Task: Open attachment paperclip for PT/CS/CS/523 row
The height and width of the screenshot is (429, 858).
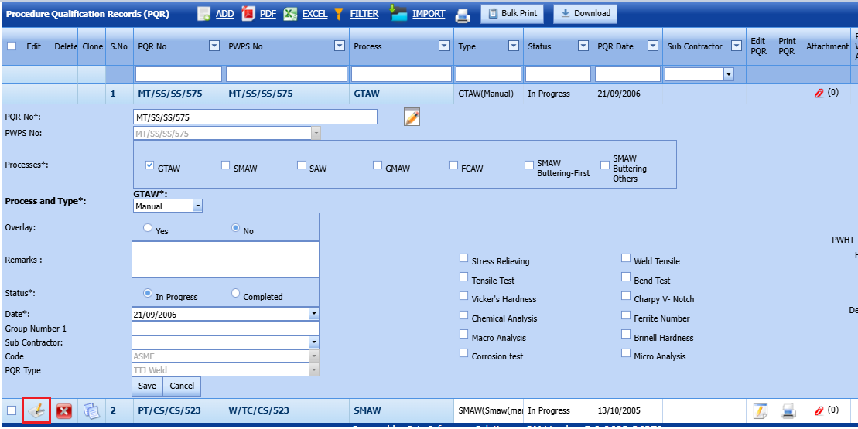Action: 819,410
